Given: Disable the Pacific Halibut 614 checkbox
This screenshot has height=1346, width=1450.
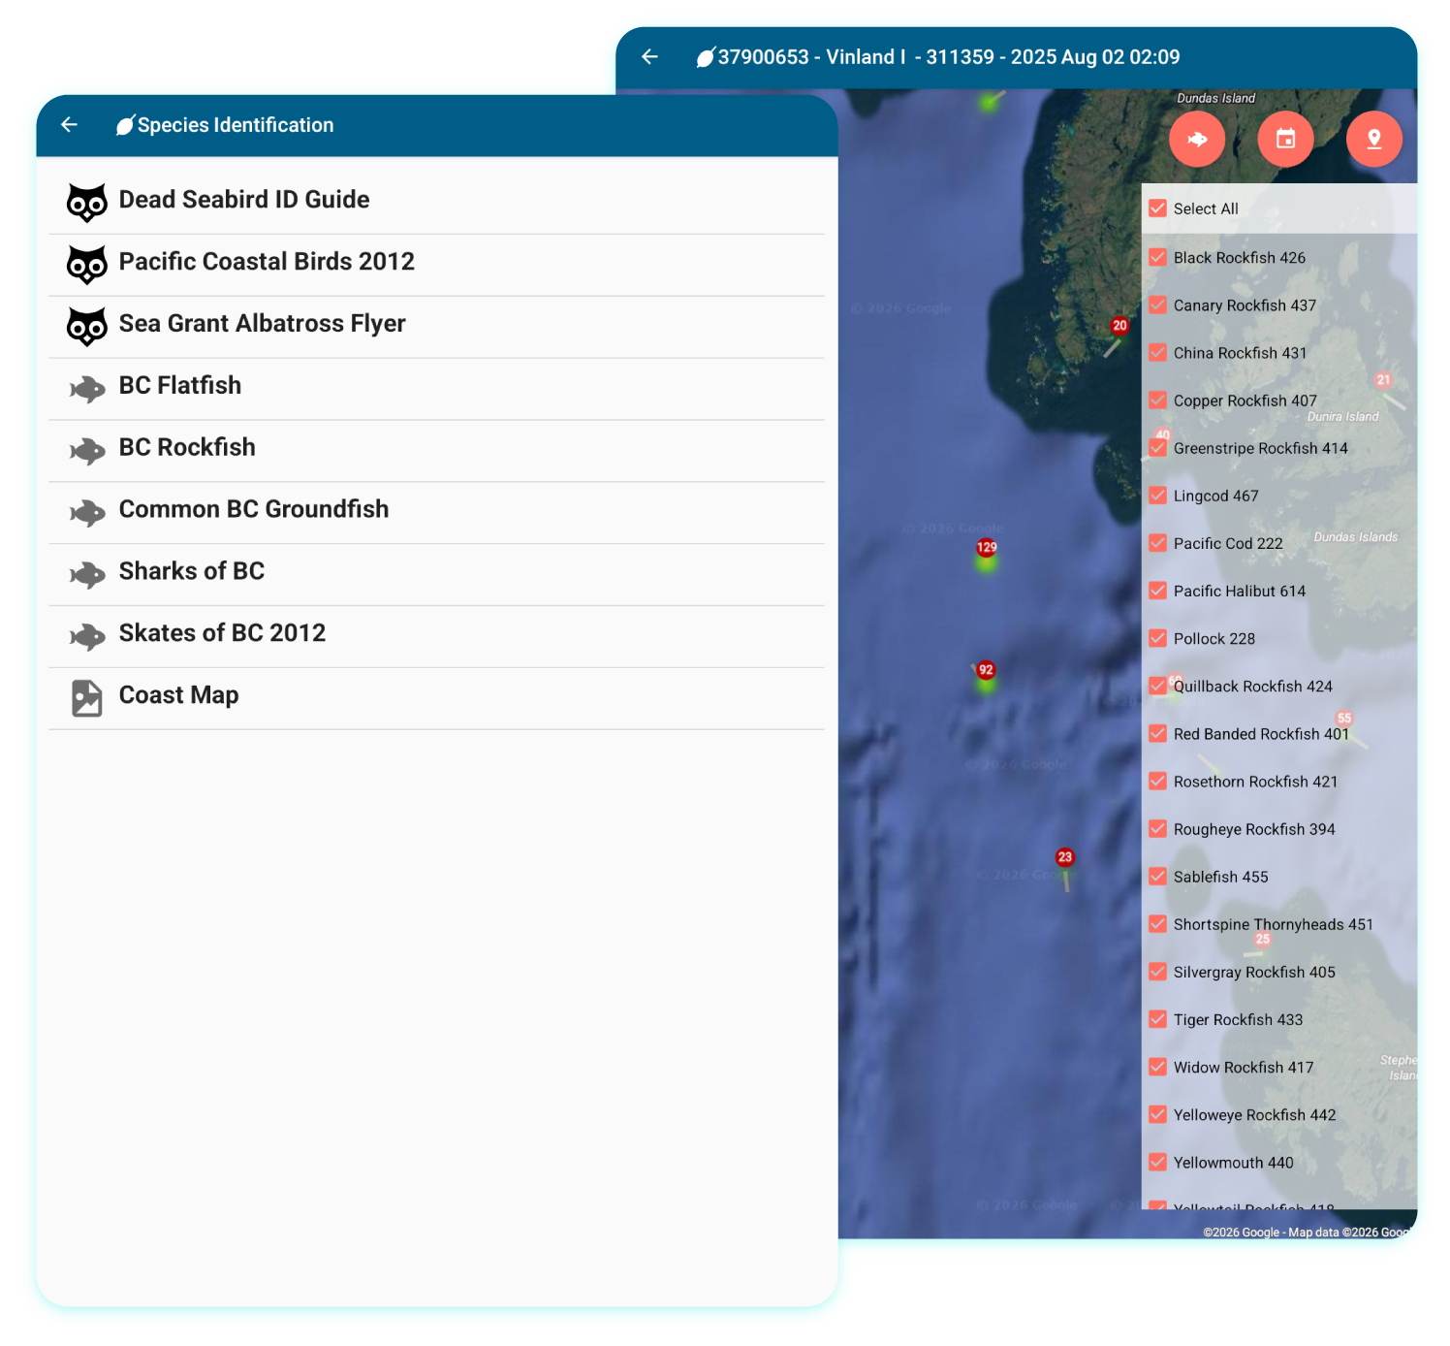Looking at the screenshot, I should 1157,591.
